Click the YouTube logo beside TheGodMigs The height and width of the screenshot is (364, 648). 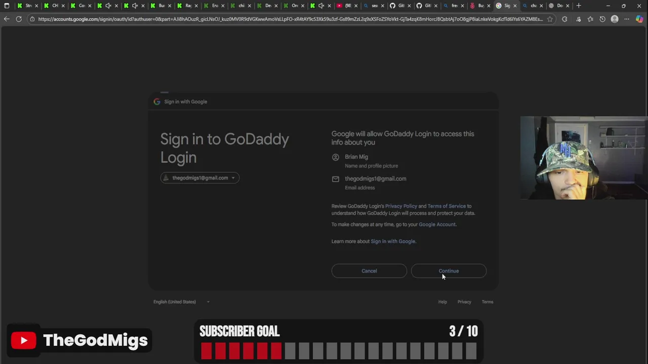click(x=23, y=340)
